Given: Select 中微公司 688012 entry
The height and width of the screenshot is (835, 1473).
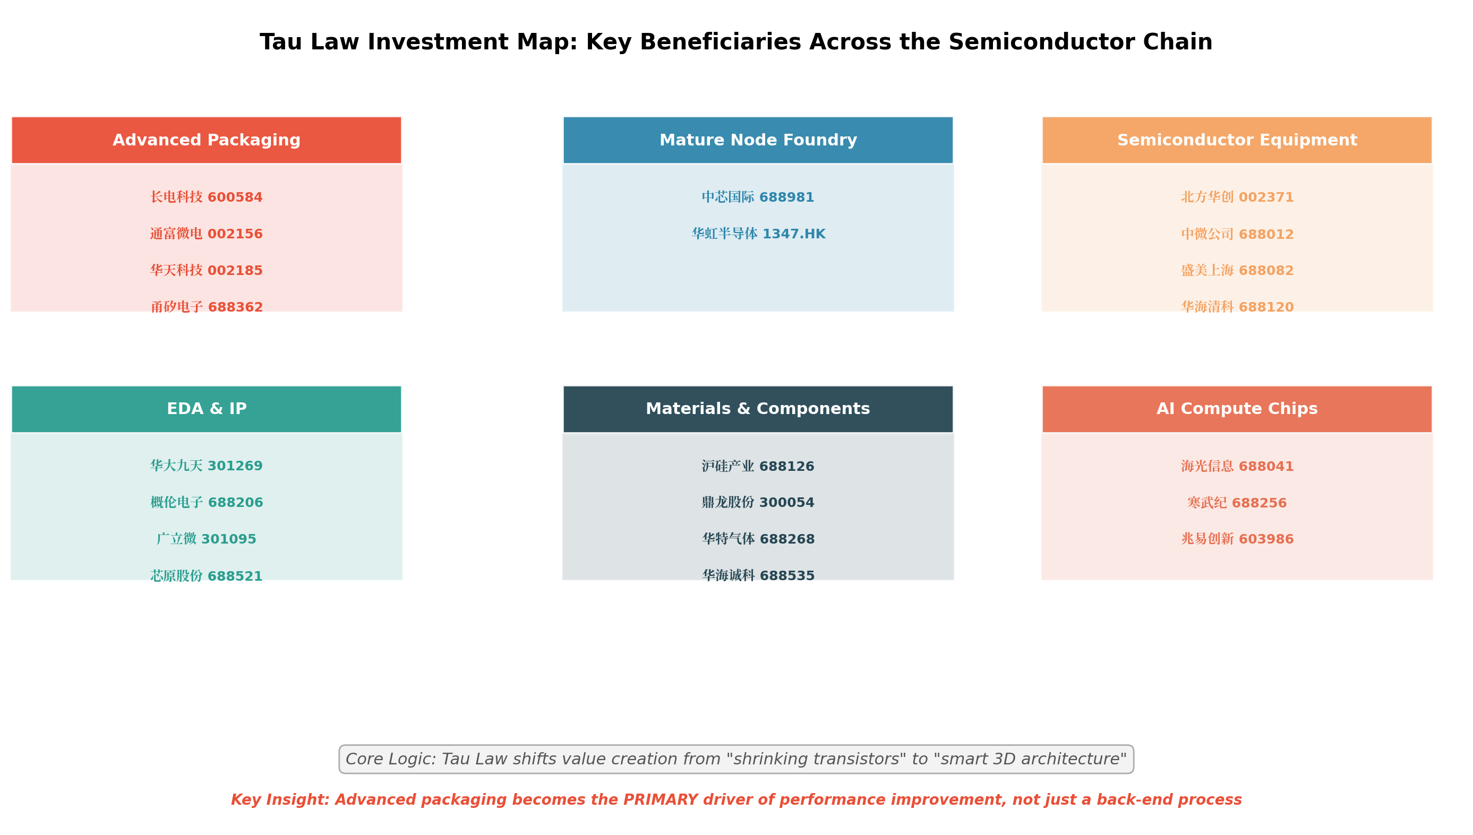Looking at the screenshot, I should click(1237, 234).
